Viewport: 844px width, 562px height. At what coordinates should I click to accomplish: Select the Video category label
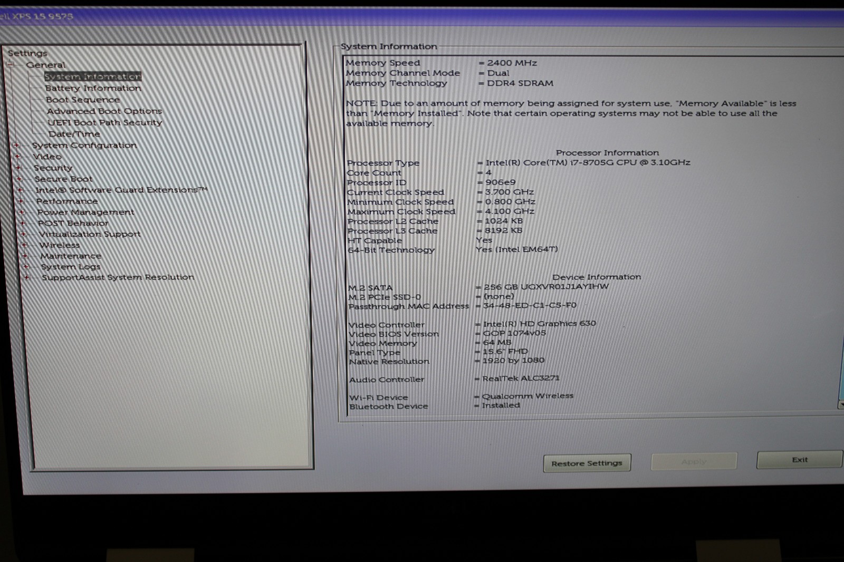[x=47, y=157]
